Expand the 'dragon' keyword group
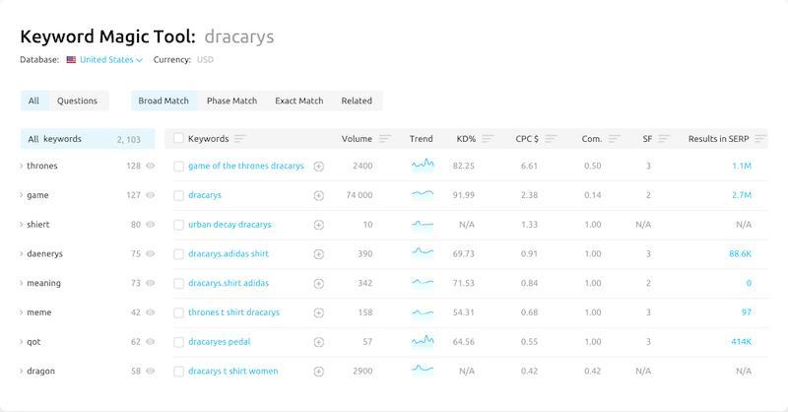Image resolution: width=788 pixels, height=412 pixels. (21, 371)
